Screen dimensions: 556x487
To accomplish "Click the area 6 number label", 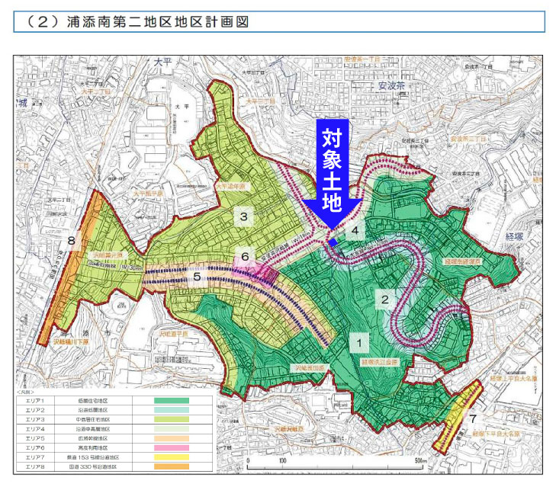I will click(x=245, y=258).
